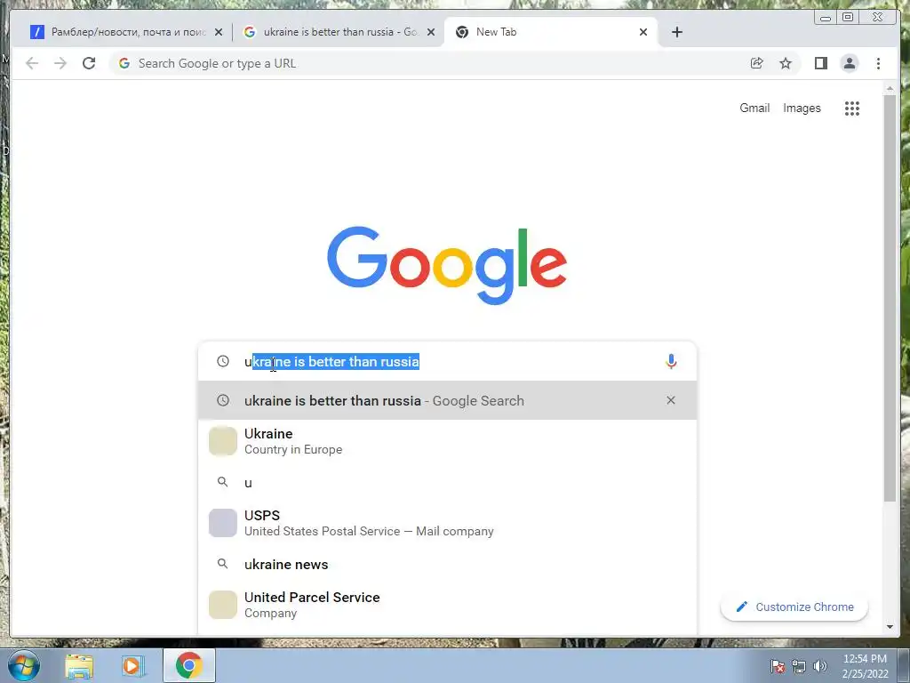Reload the current page
This screenshot has height=683, width=910.
89,63
